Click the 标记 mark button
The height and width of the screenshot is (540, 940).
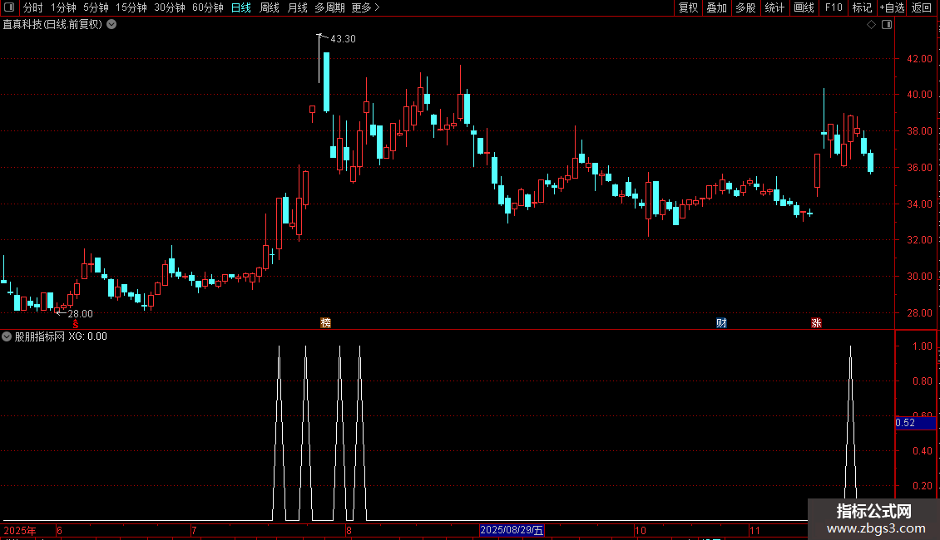tap(862, 7)
